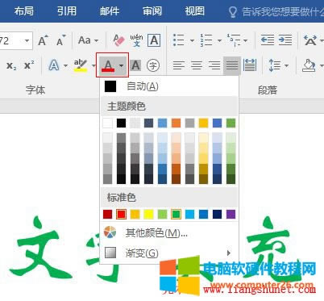Viewport: 324px width, 301px height.
Task: Align text to the right
Action: [214, 65]
